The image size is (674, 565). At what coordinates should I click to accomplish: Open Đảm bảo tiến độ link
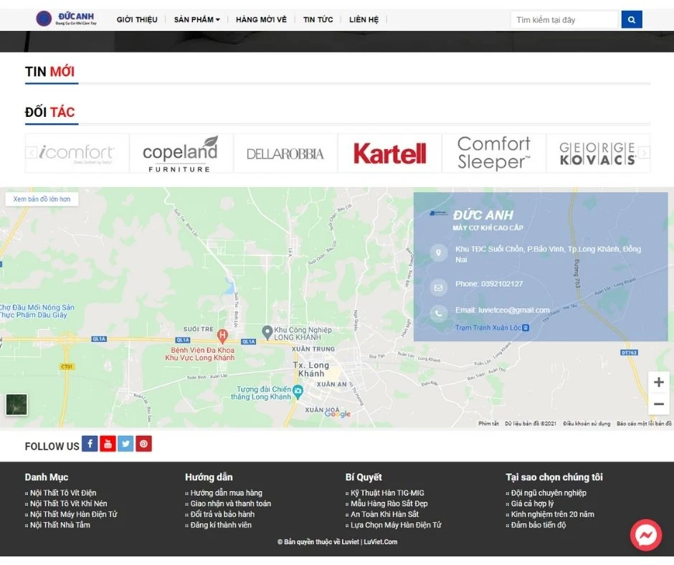[x=538, y=525]
